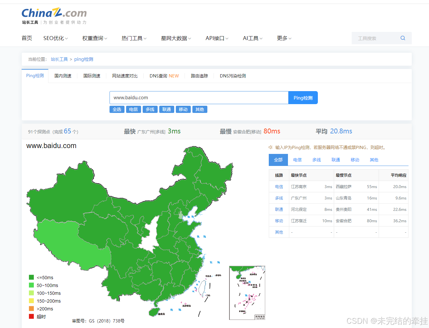429x328 pixels.
Task: Click the 100~150ms legend swatch
Action: (x=32, y=293)
